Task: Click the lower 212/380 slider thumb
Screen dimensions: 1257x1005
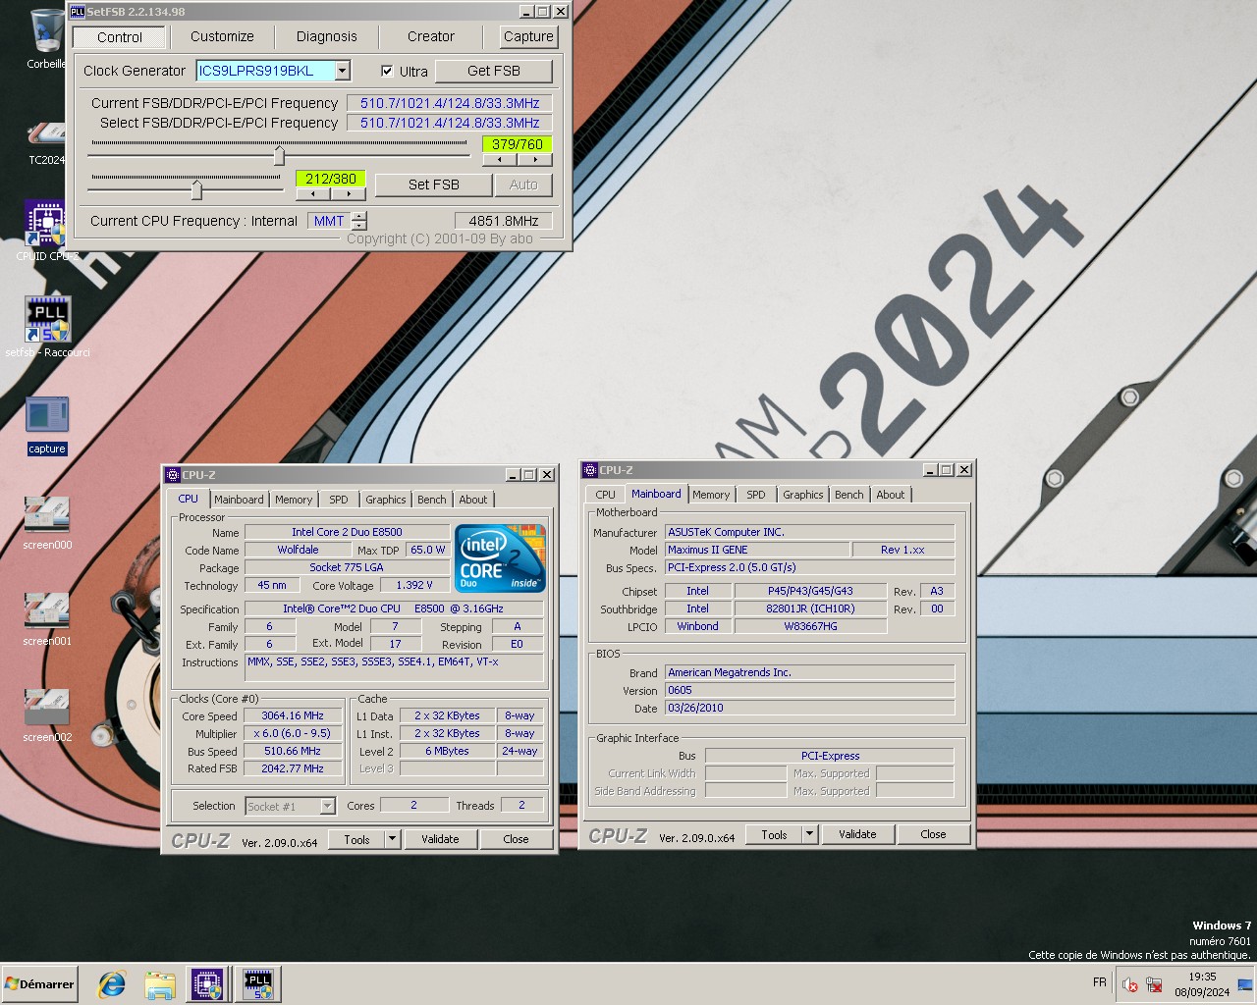Action: pyautogui.click(x=196, y=188)
